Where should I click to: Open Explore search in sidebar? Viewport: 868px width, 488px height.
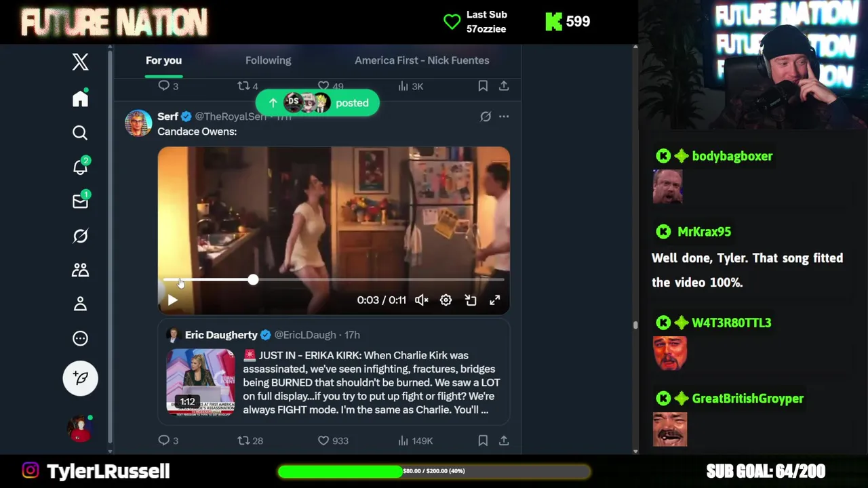click(x=80, y=133)
